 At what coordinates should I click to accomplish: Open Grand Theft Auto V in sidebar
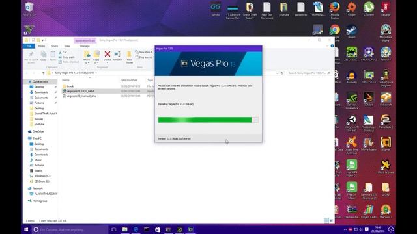coord(44,114)
